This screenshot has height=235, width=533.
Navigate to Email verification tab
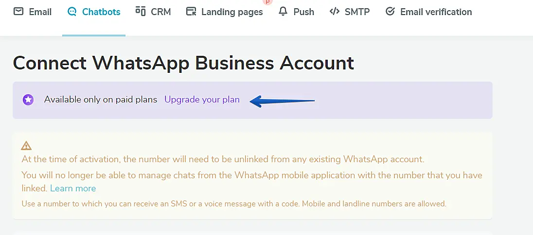click(x=436, y=12)
